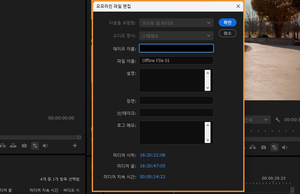Focus the 테이프 이름 input field
The height and width of the screenshot is (194, 300).
(x=176, y=48)
